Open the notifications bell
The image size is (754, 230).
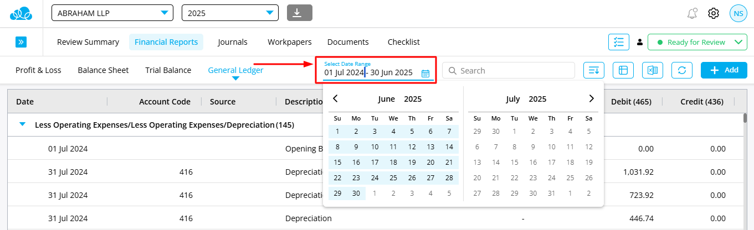click(x=691, y=13)
